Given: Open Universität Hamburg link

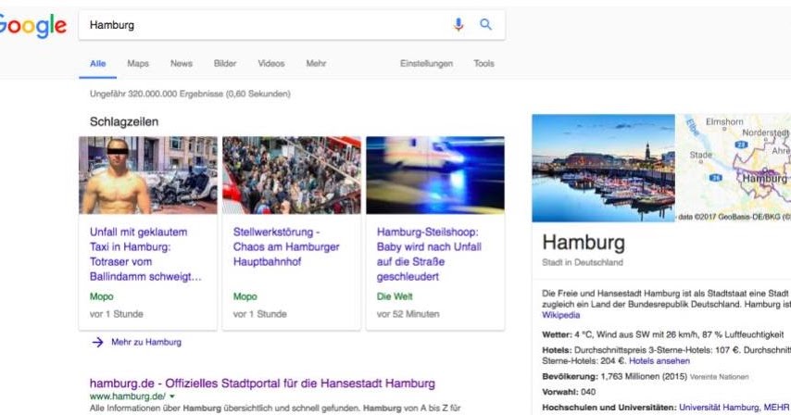Looking at the screenshot, I should pos(719,408).
